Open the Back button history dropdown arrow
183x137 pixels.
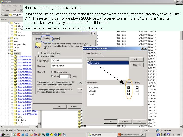[11, 10]
